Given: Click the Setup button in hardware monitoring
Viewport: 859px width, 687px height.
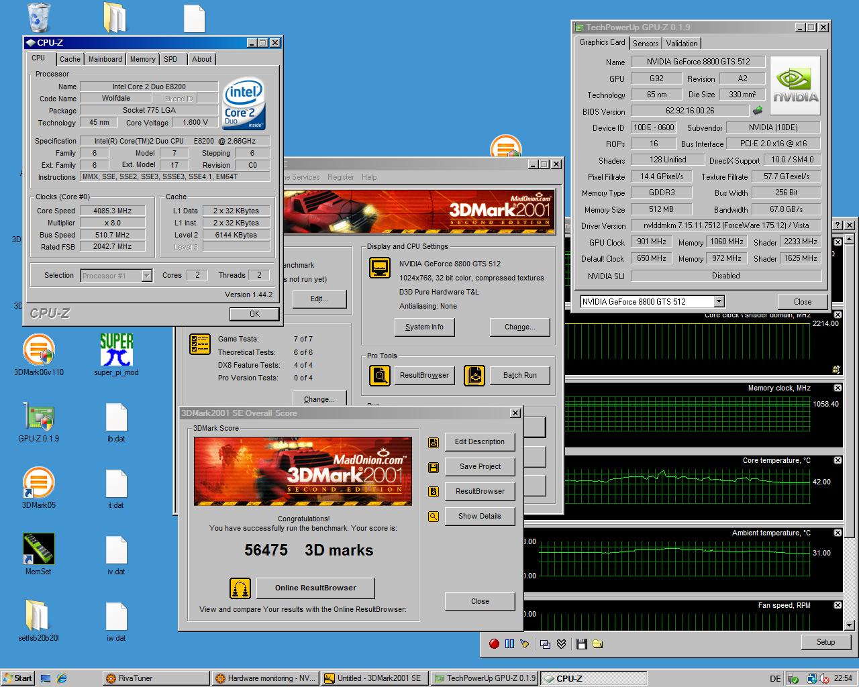Looking at the screenshot, I should pyautogui.click(x=825, y=642).
